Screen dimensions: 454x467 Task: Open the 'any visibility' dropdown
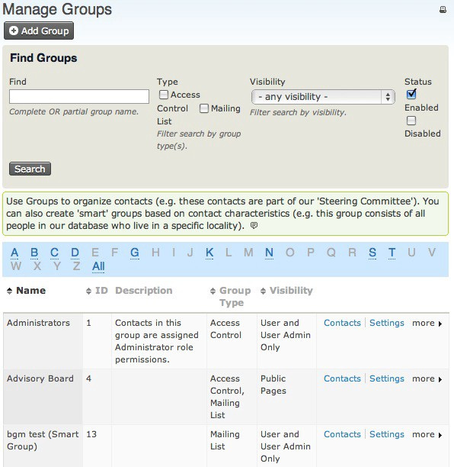323,97
